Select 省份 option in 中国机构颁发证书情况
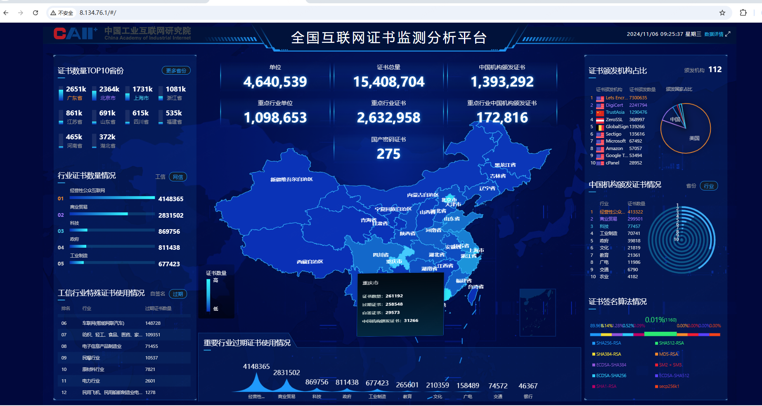762x406 pixels. coord(691,186)
